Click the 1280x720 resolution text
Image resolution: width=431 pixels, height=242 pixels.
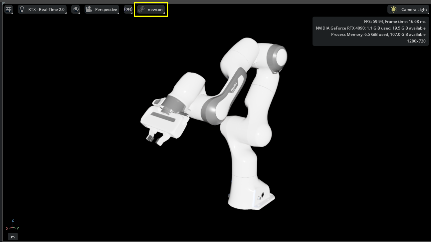coord(416,41)
